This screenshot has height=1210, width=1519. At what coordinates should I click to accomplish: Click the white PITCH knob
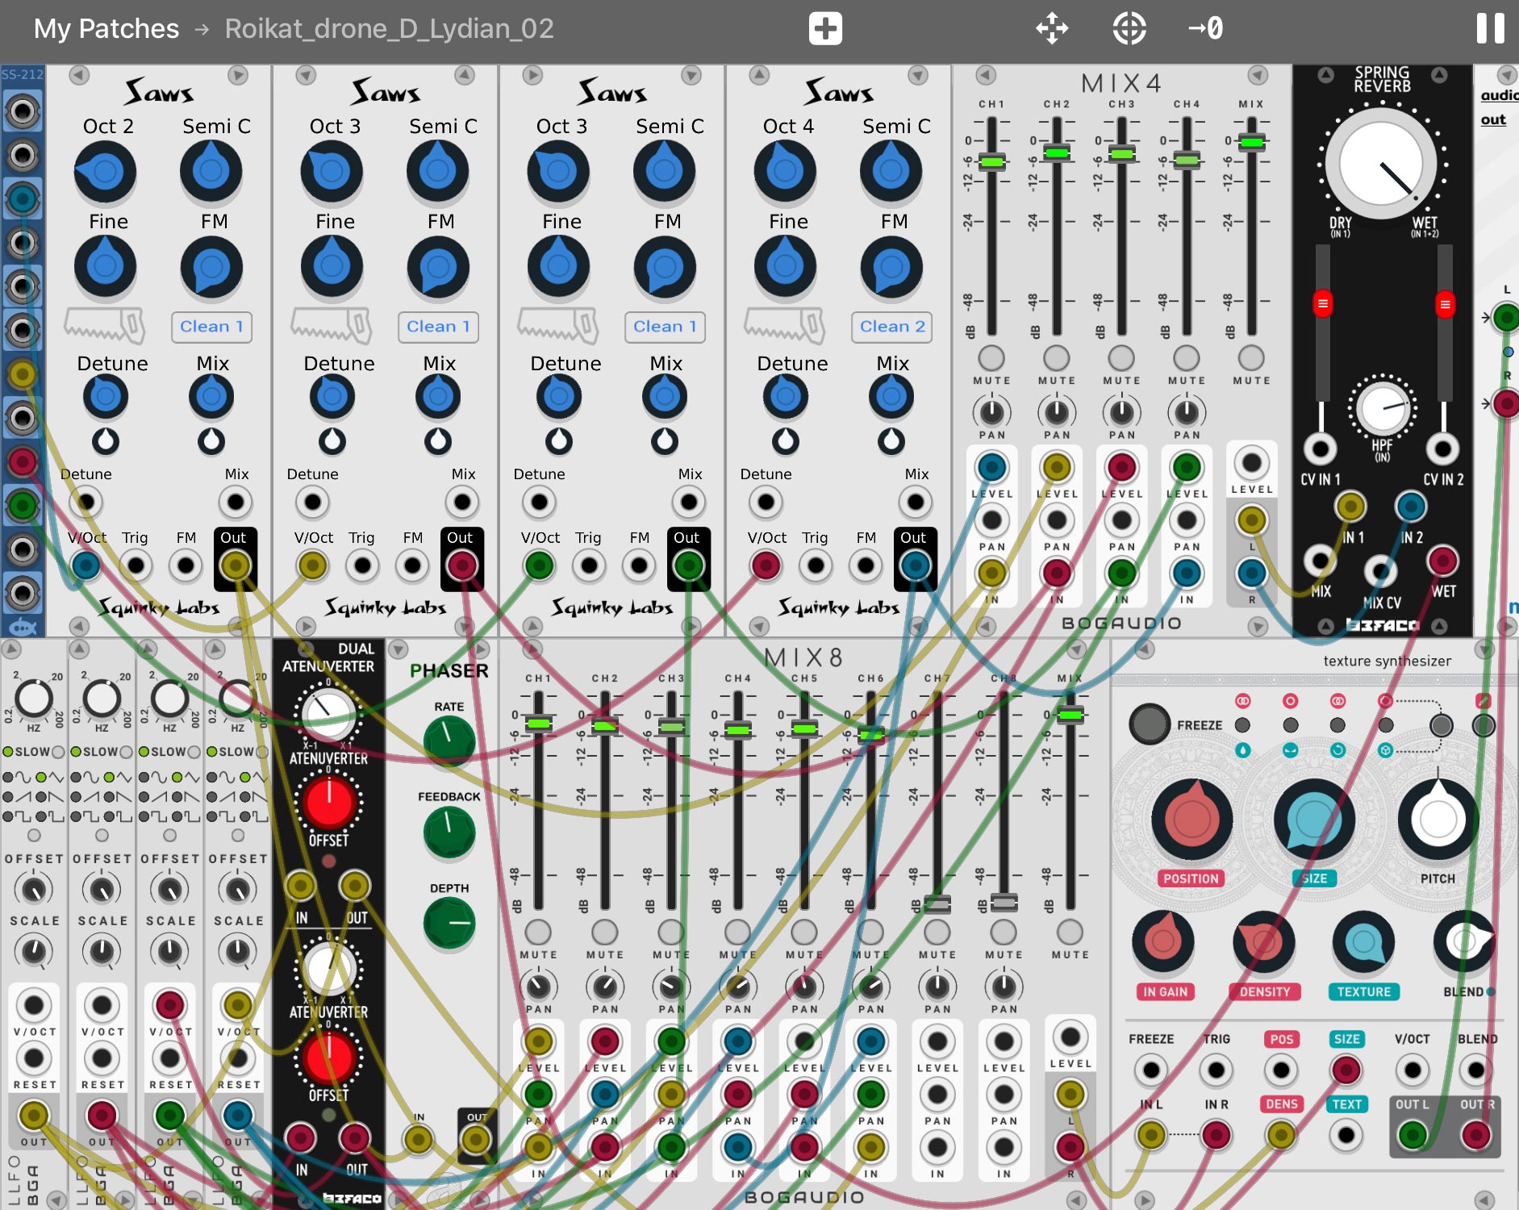(x=1438, y=820)
